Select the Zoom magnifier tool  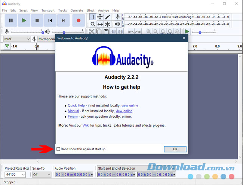pos(93,24)
